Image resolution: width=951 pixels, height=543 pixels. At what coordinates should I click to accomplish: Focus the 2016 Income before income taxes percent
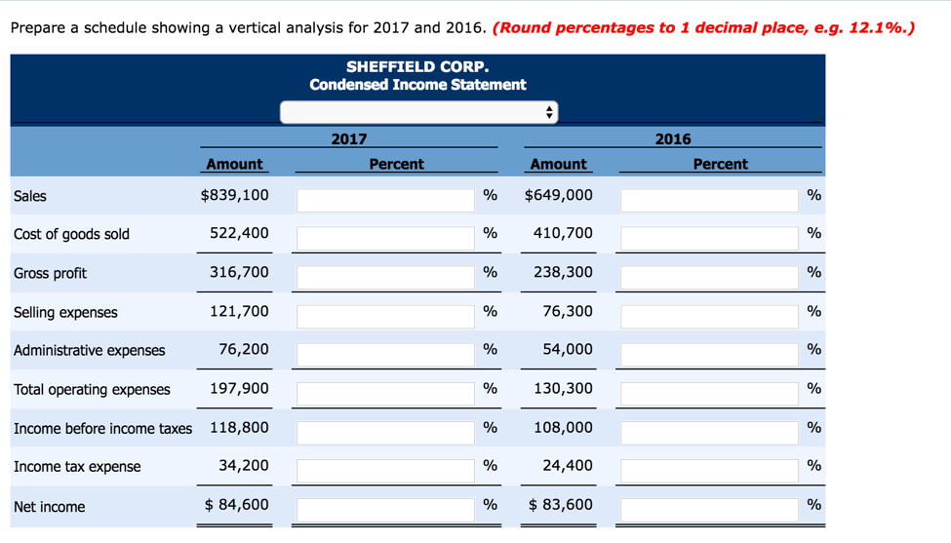click(709, 431)
